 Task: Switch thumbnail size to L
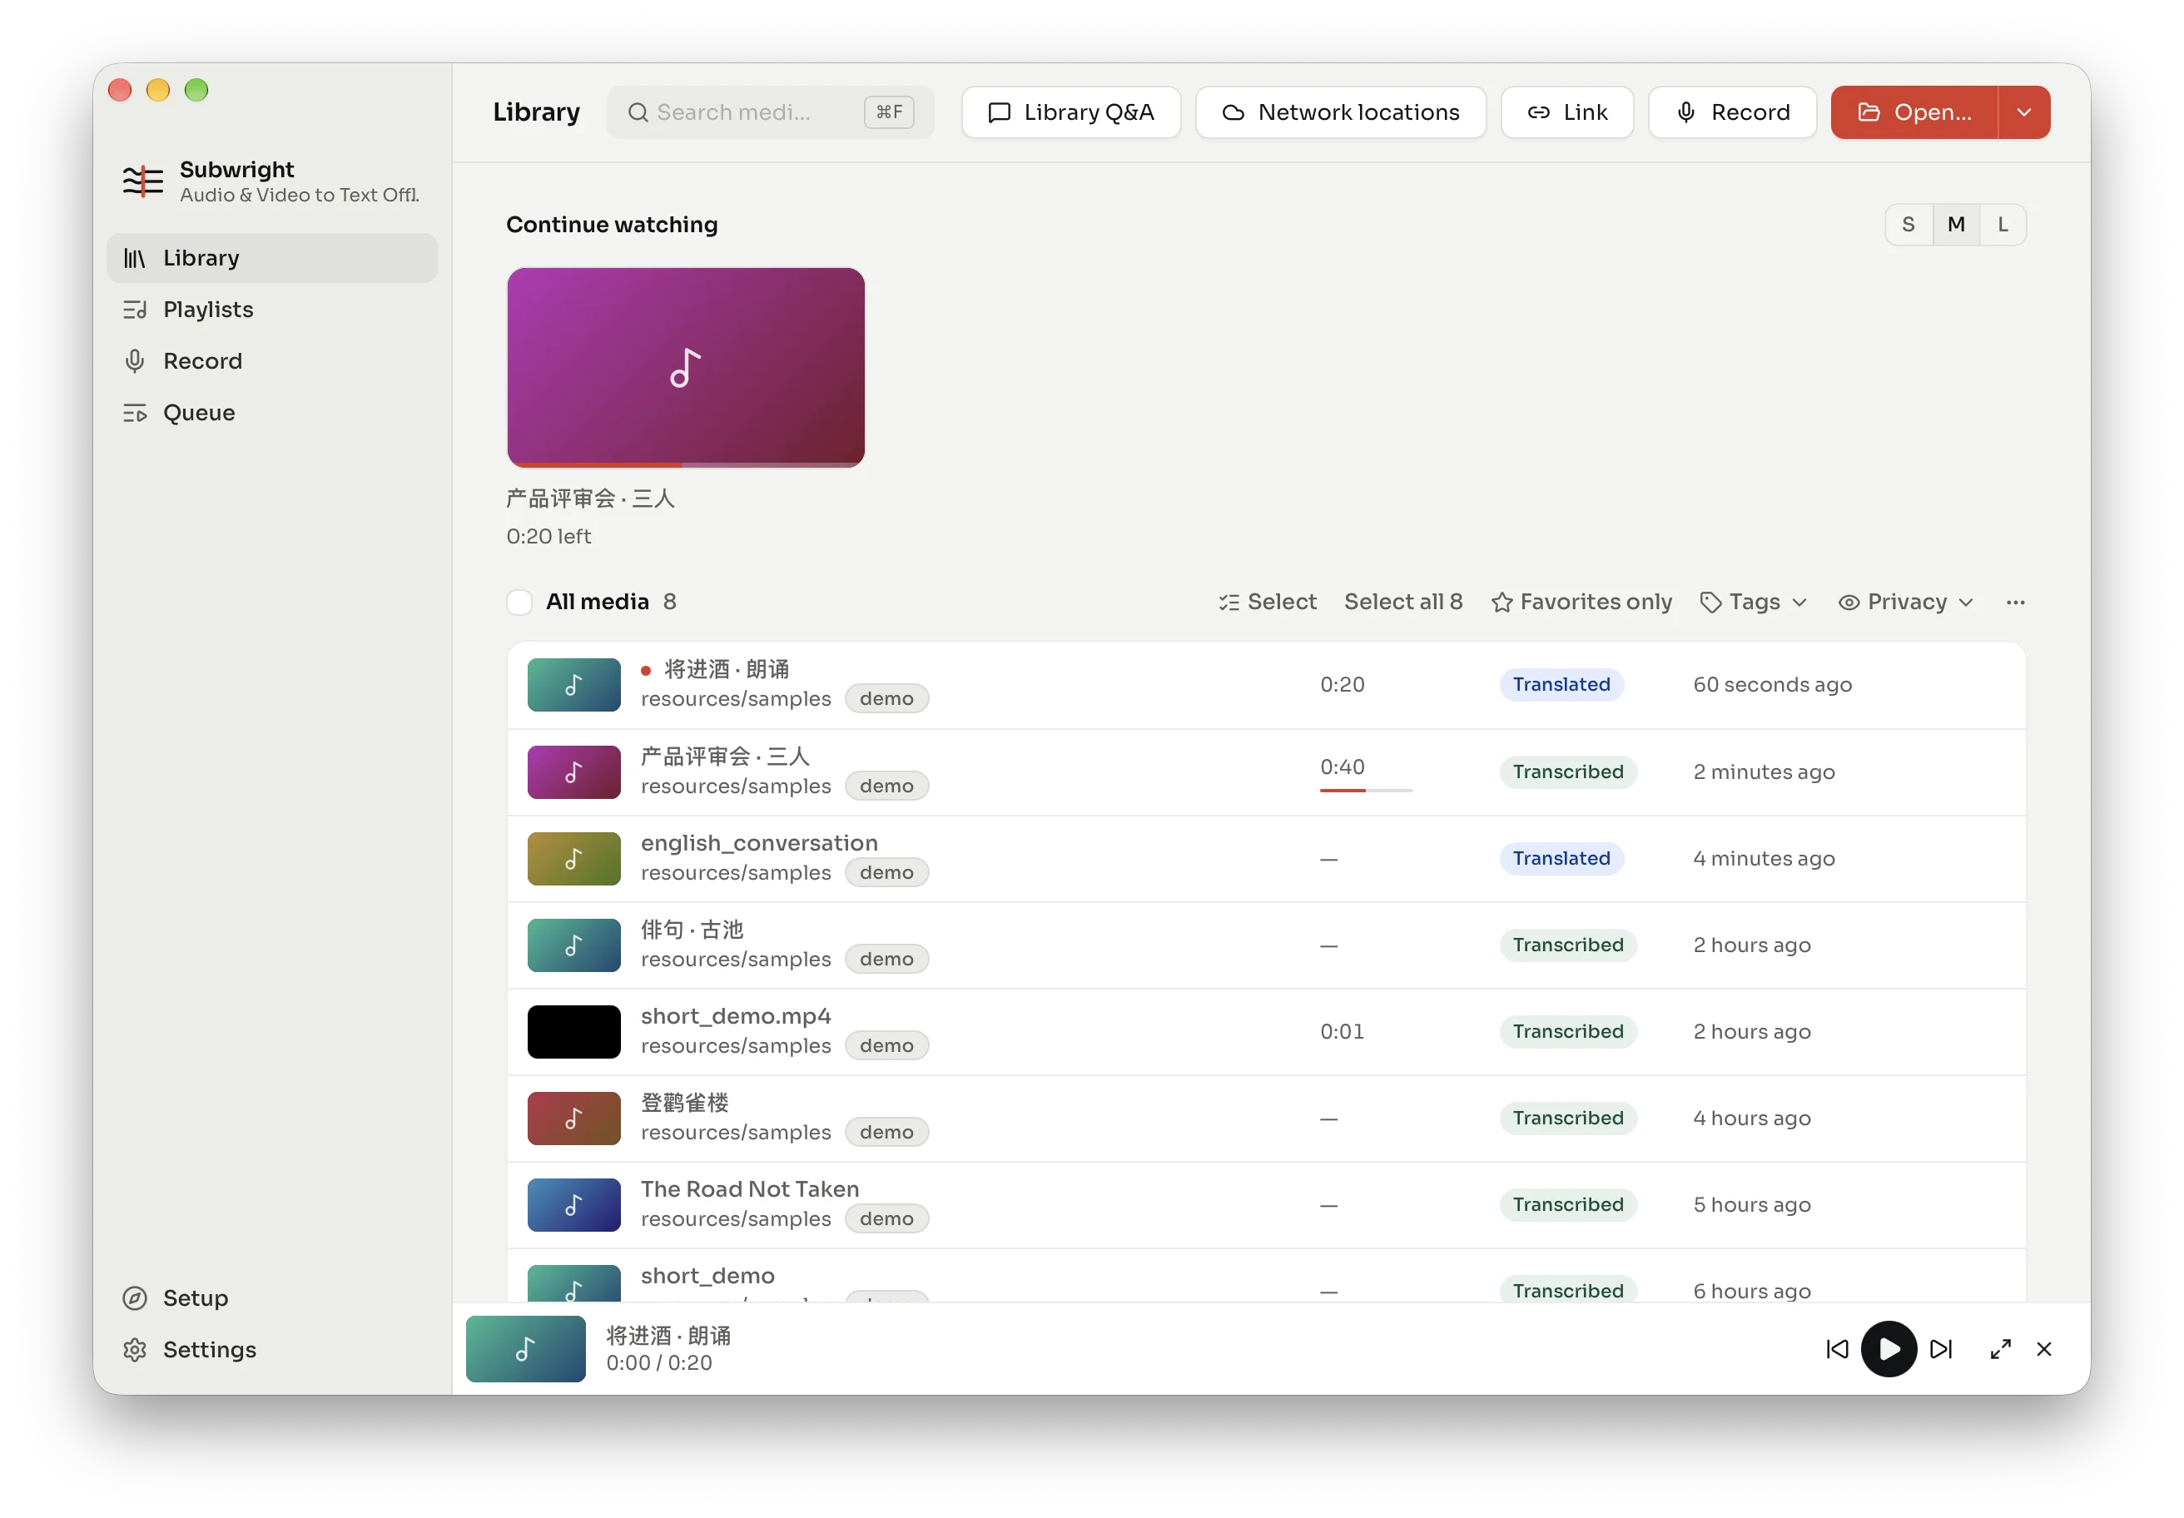pos(2003,225)
